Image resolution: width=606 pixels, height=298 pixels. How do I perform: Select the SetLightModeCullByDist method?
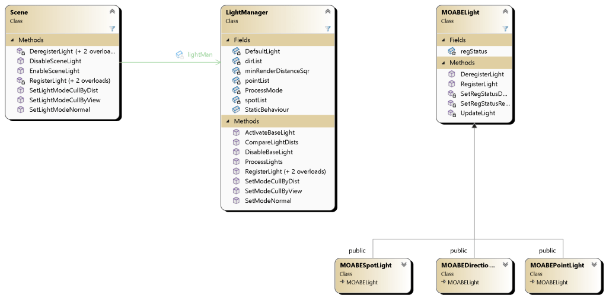63,90
